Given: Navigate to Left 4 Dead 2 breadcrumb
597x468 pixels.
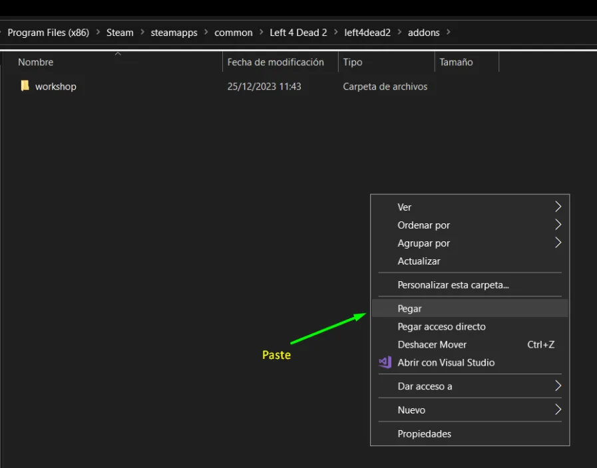Looking at the screenshot, I should click(298, 33).
